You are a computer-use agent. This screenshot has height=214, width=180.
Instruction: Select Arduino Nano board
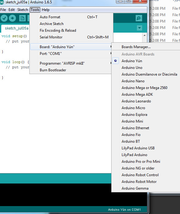[146, 81]
